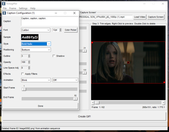Image resolution: width=169 pixels, height=132 pixels.
Task: Open the File menu
Action: click(5, 8)
